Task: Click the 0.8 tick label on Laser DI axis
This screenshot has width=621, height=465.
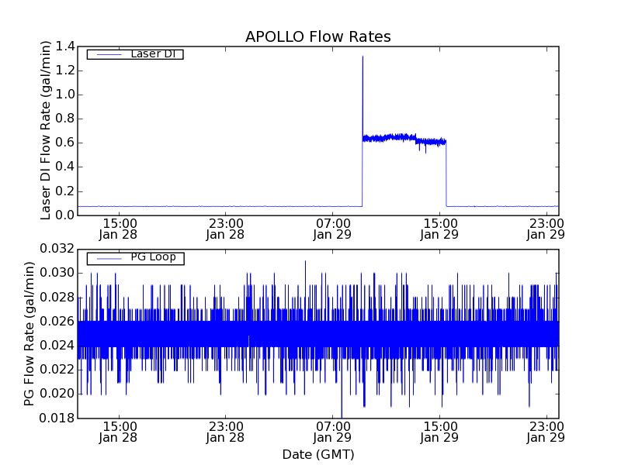Action: pos(65,119)
